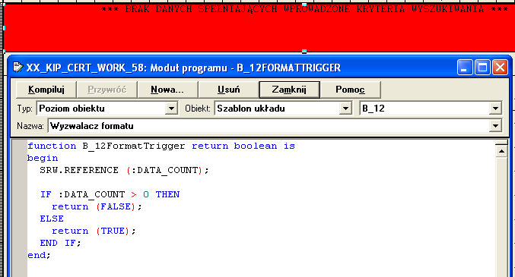
Task: Click the return (FALSE) line
Action: [97, 206]
